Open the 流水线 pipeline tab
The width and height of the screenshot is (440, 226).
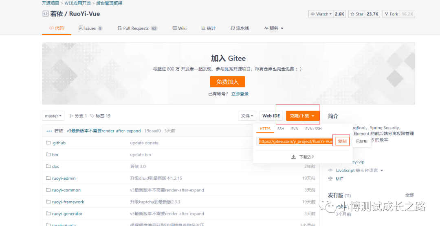[x=240, y=28]
